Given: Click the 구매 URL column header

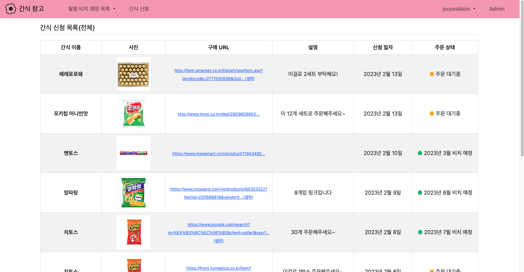Looking at the screenshot, I should [219, 47].
